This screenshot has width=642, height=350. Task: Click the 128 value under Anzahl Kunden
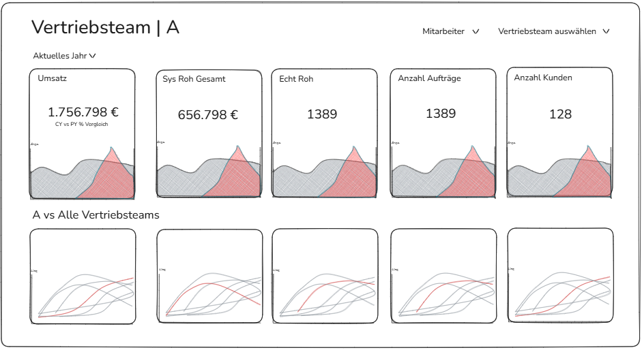point(560,114)
